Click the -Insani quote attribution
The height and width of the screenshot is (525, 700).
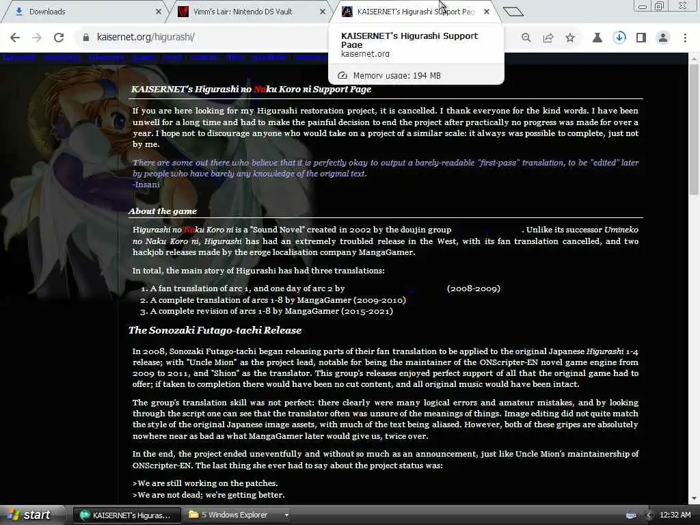146,185
